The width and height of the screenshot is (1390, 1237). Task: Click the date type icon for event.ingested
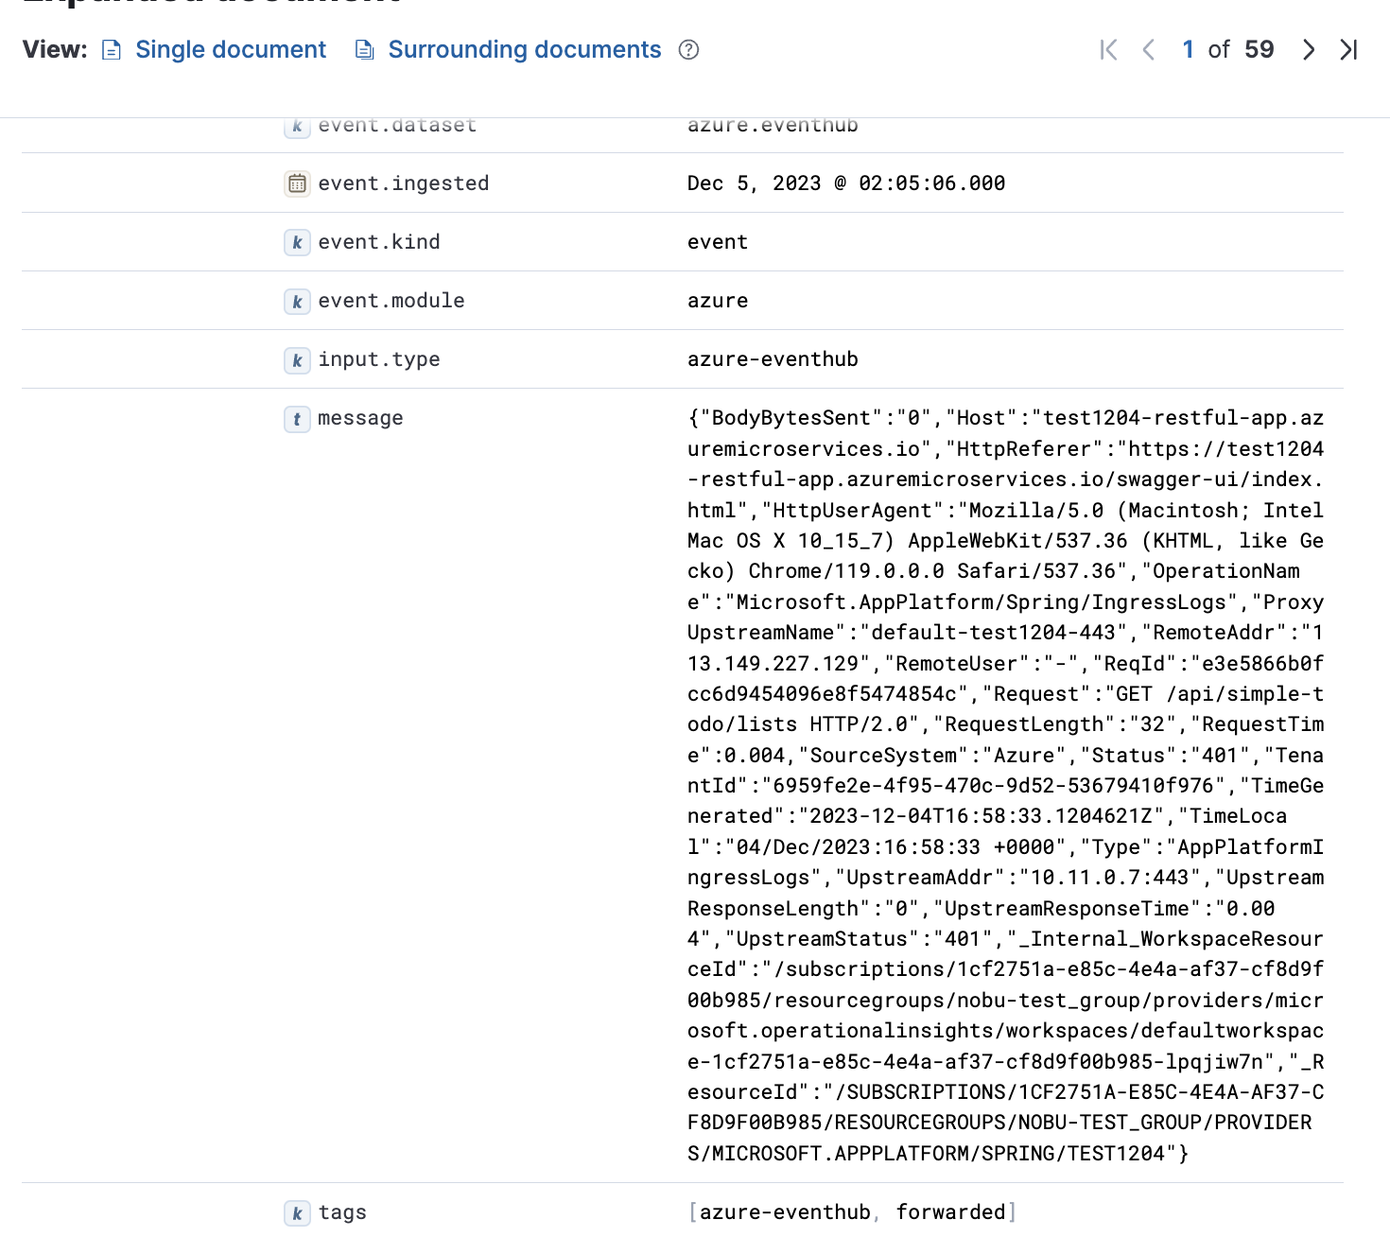[297, 183]
